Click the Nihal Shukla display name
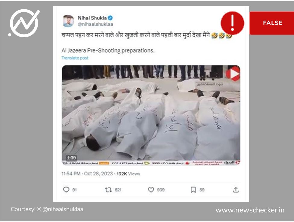 click(x=92, y=18)
